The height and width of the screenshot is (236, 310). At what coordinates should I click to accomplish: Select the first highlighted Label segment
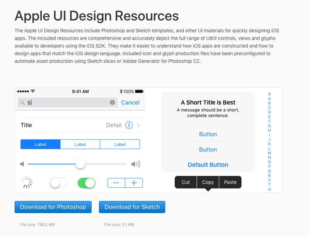pos(41,144)
